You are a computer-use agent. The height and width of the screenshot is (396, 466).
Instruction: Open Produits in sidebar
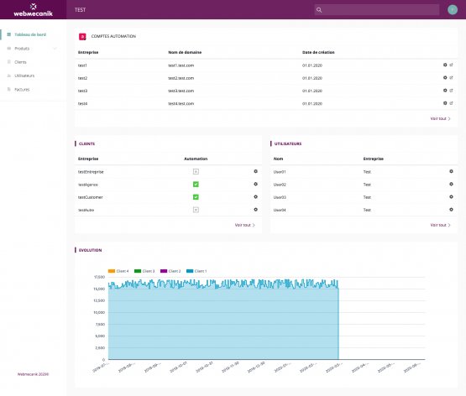[22, 49]
